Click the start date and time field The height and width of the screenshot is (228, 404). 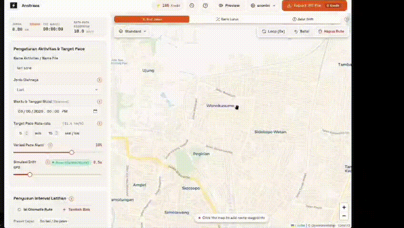coord(58,112)
